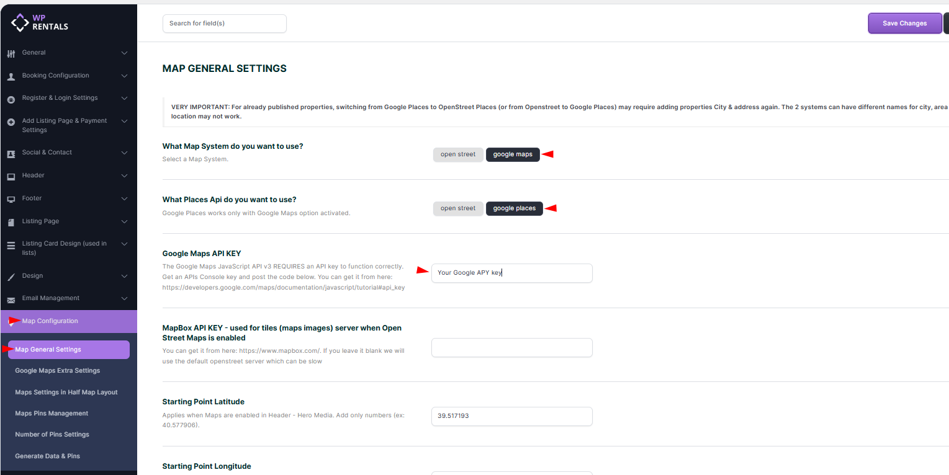The height and width of the screenshot is (475, 949).
Task: Select google maps as Map System
Action: [513, 154]
